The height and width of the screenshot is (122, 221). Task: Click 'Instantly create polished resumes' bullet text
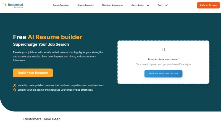(60, 85)
